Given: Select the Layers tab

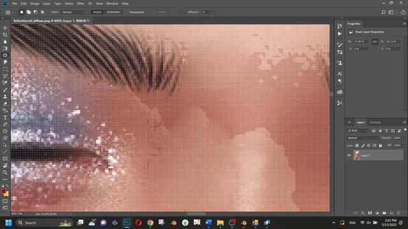Looking at the screenshot, I should click(360, 122).
